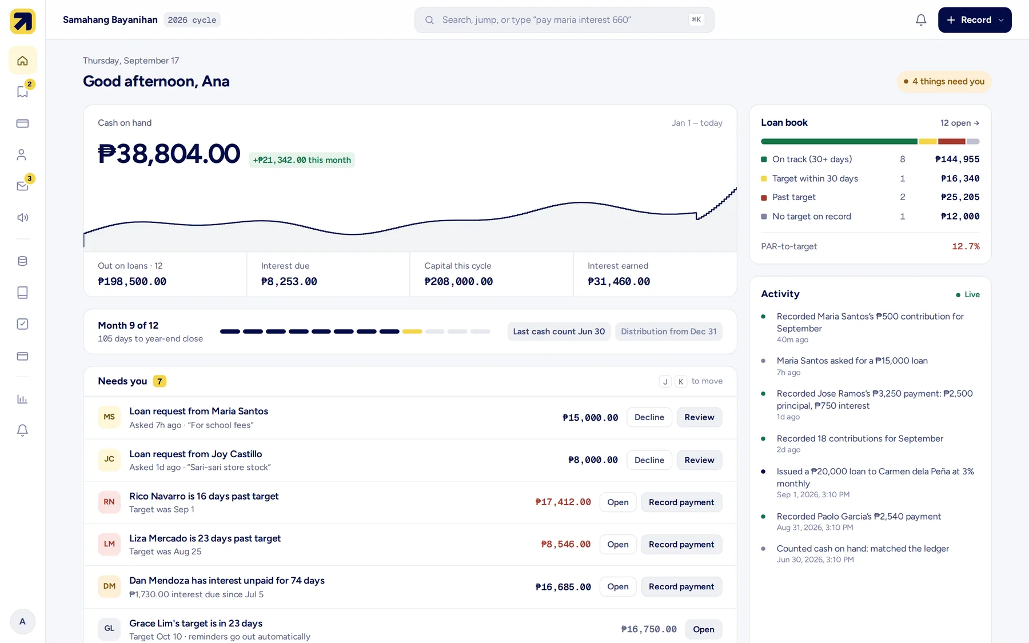Expand the Record button dropdown chevron
The image size is (1029, 643).
1001,20
